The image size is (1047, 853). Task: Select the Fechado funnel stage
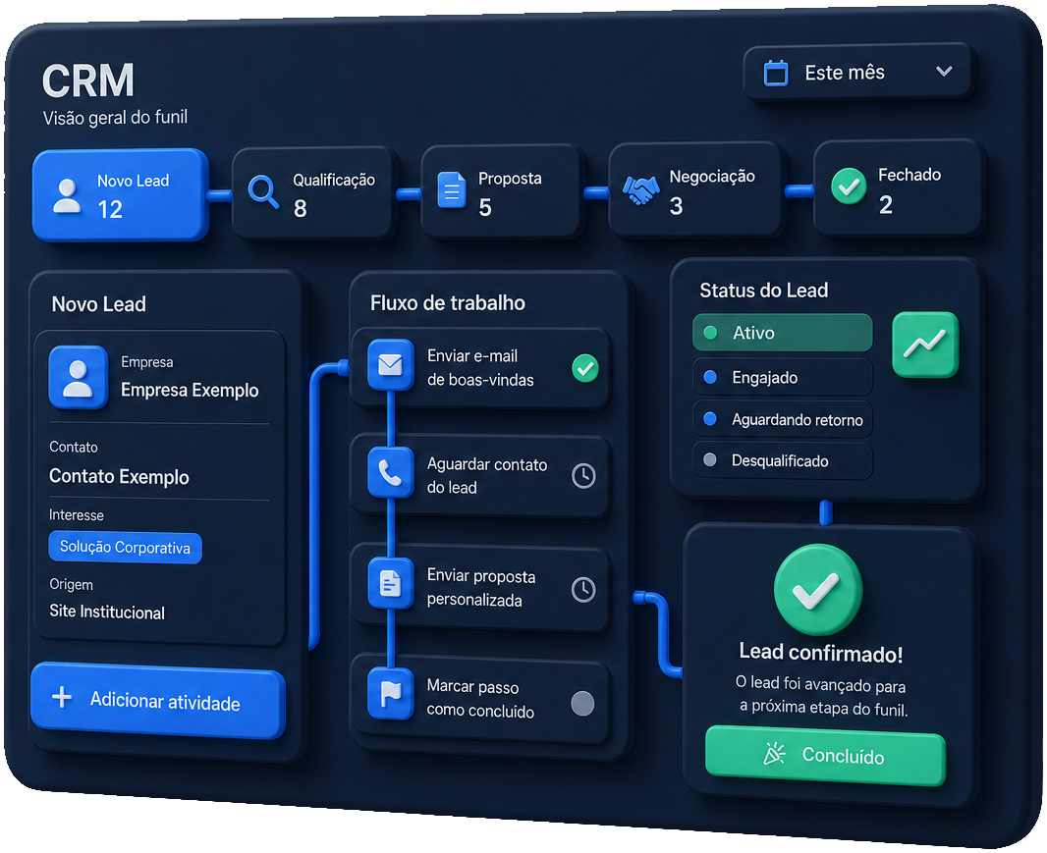pos(898,188)
